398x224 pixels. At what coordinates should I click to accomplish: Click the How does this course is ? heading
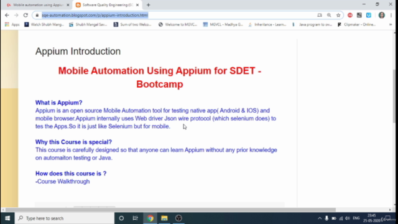pyautogui.click(x=71, y=174)
